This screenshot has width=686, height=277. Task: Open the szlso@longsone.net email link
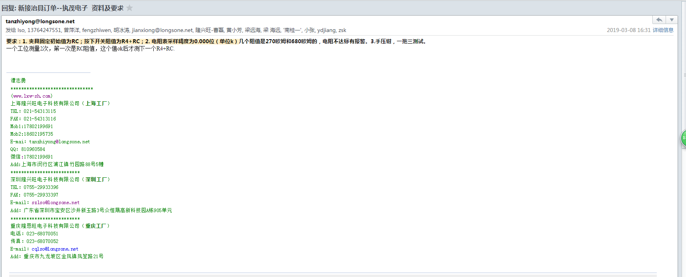tap(56, 203)
